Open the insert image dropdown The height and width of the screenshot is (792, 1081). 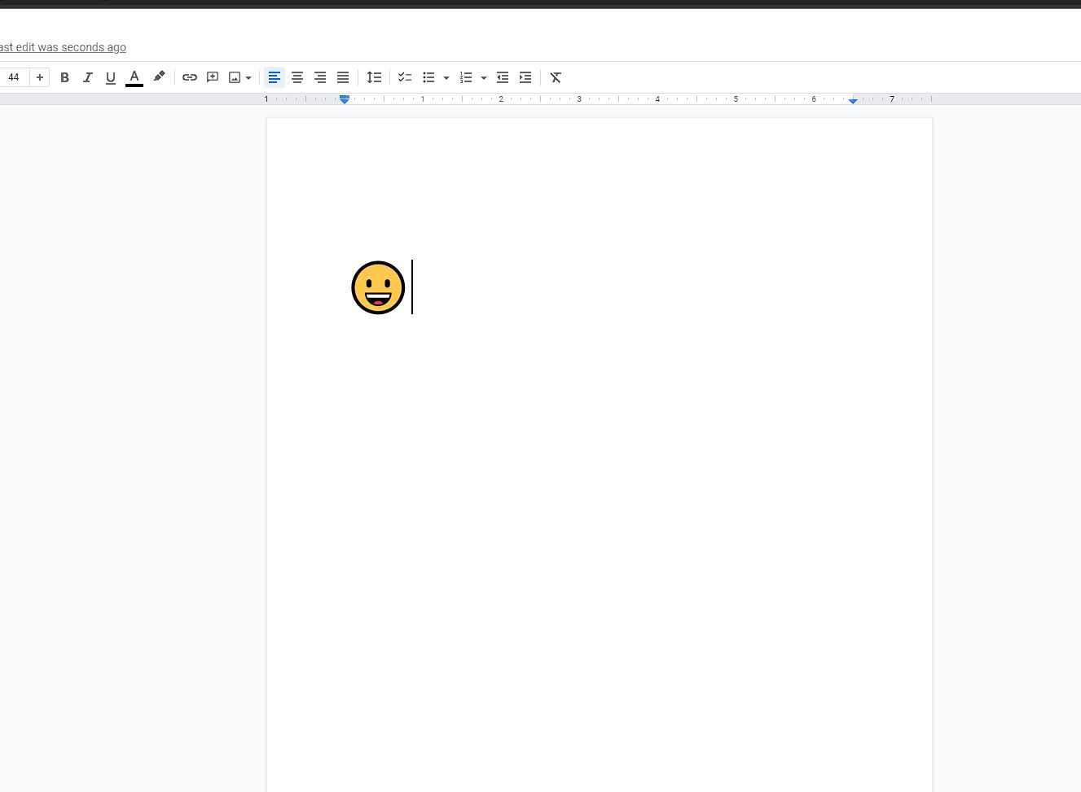click(239, 77)
